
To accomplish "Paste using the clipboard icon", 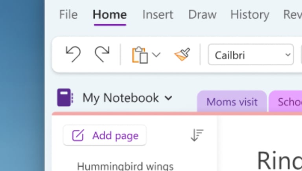I will point(140,55).
